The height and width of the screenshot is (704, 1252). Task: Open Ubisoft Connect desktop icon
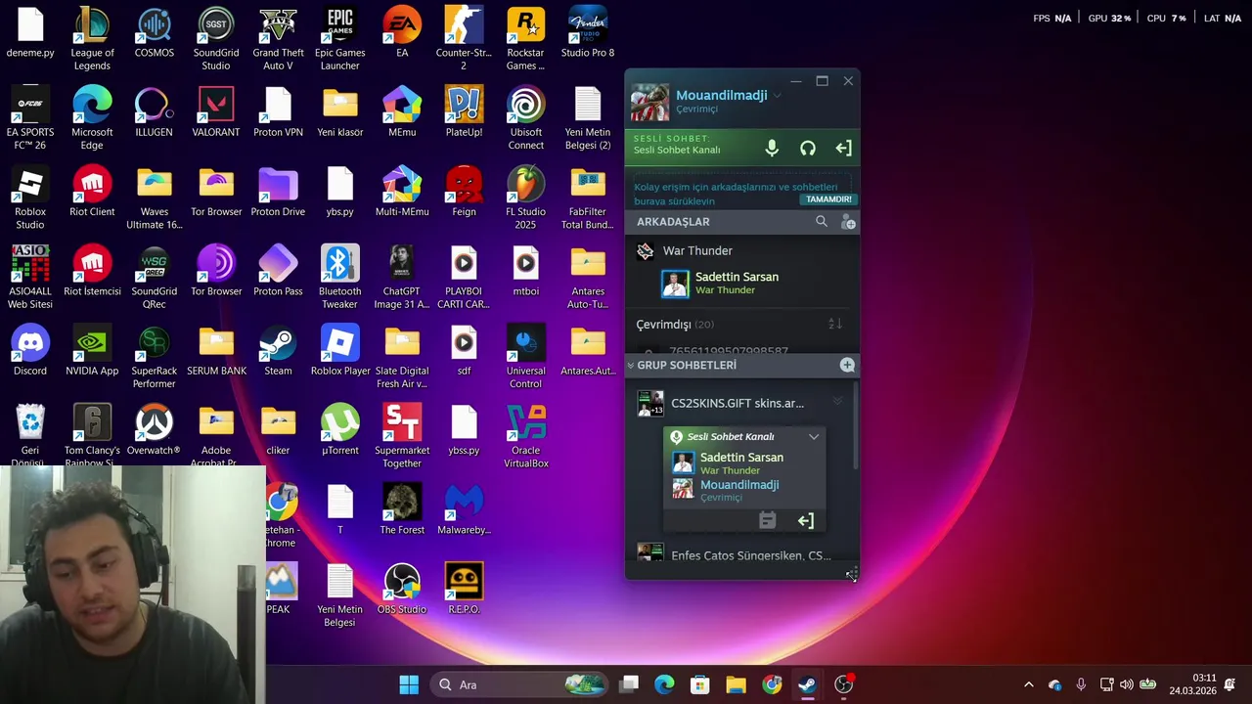click(526, 118)
